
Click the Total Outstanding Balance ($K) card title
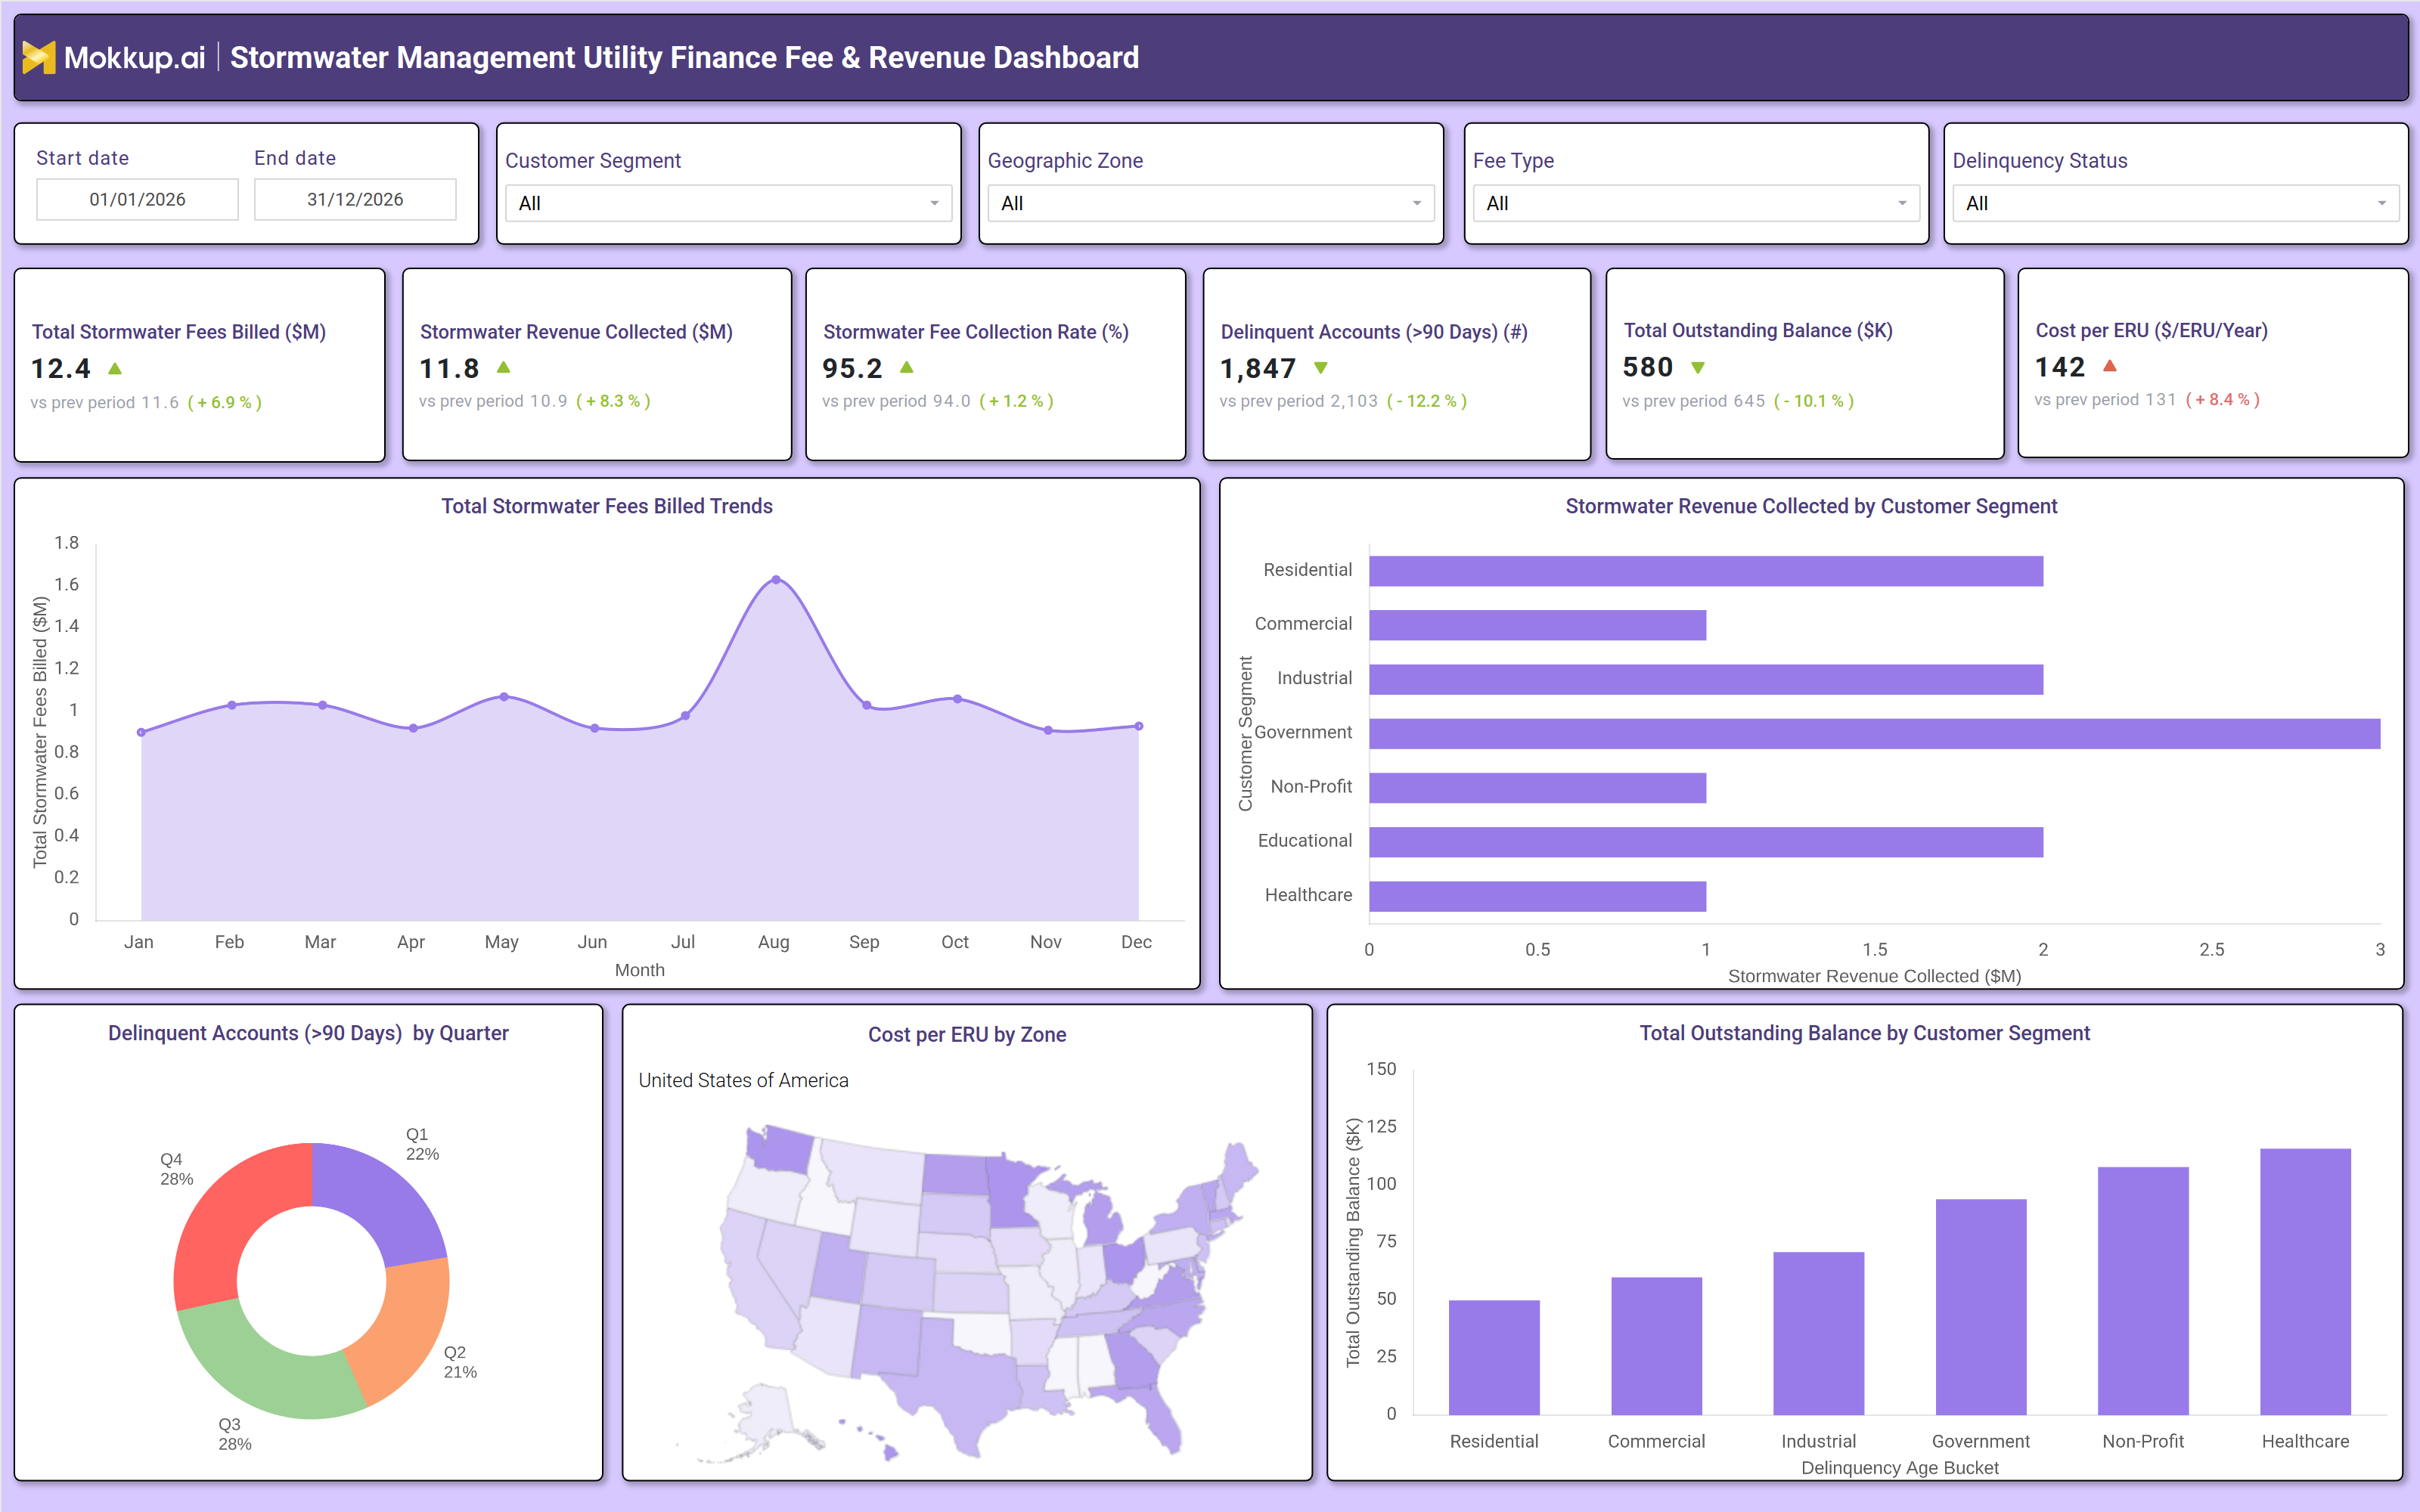coord(1758,330)
